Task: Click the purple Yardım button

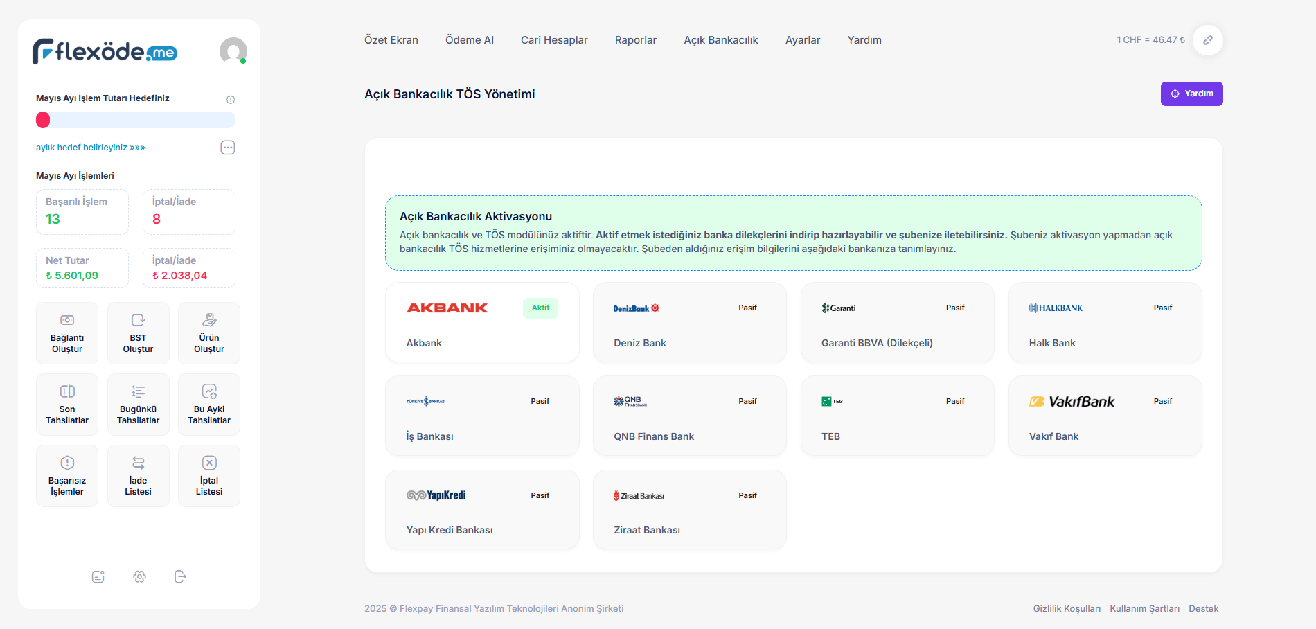Action: click(x=1192, y=94)
